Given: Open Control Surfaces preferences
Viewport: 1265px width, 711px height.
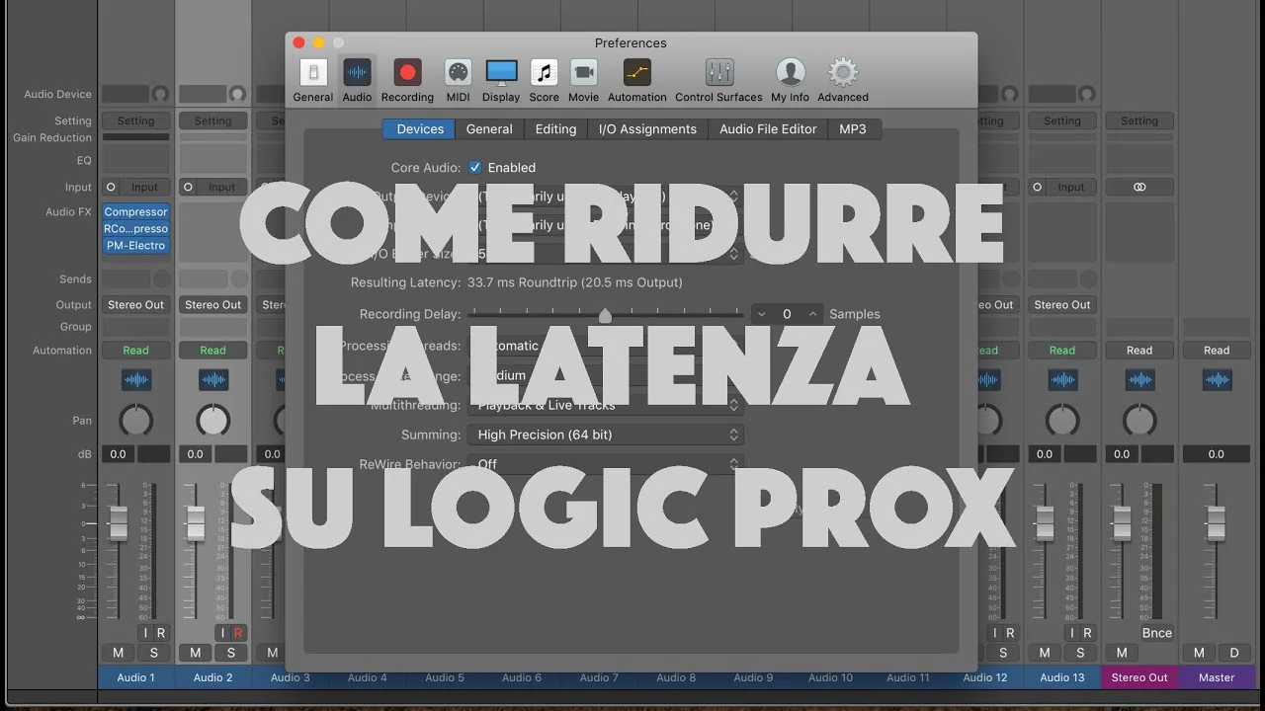Looking at the screenshot, I should (x=718, y=73).
